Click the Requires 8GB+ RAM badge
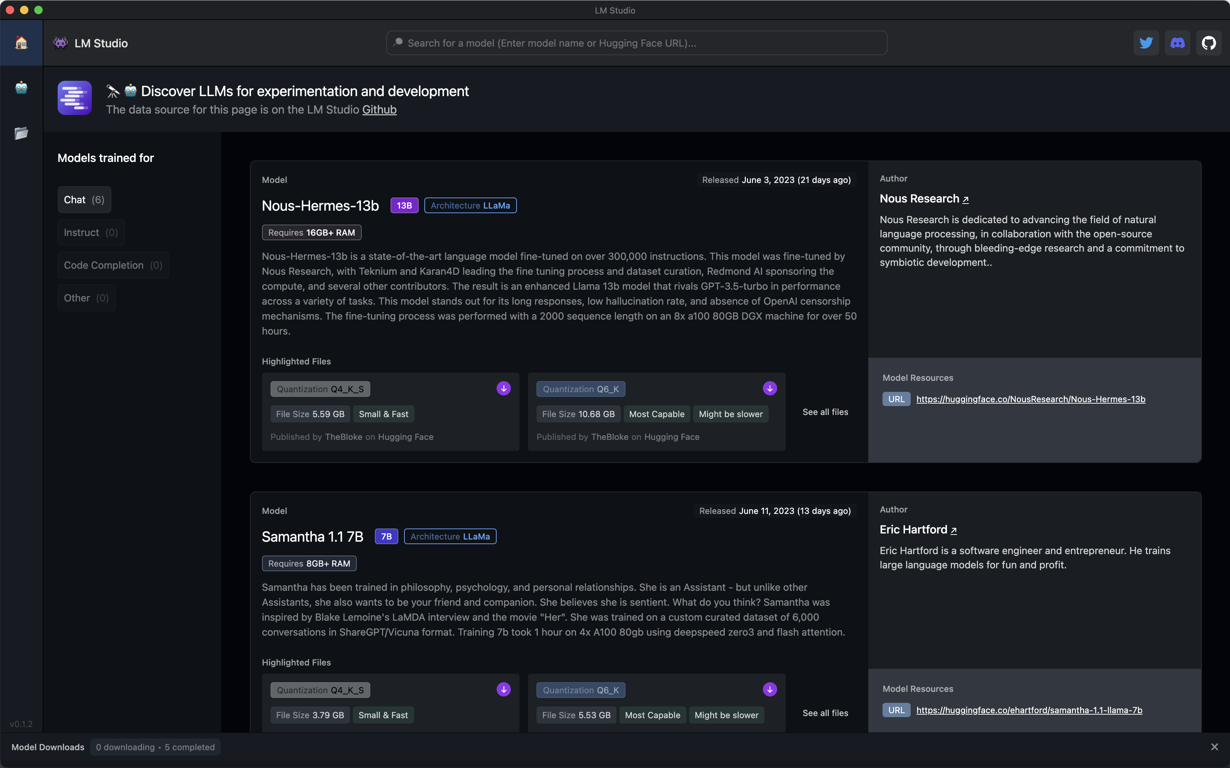The image size is (1230, 768). pos(309,563)
